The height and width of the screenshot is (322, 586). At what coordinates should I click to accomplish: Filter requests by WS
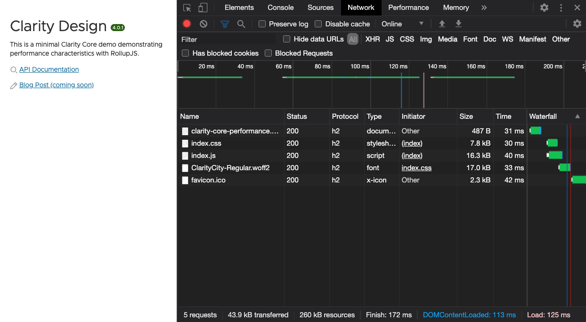tap(507, 39)
